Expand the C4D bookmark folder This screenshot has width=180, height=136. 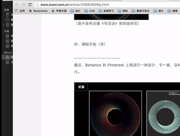point(90,11)
